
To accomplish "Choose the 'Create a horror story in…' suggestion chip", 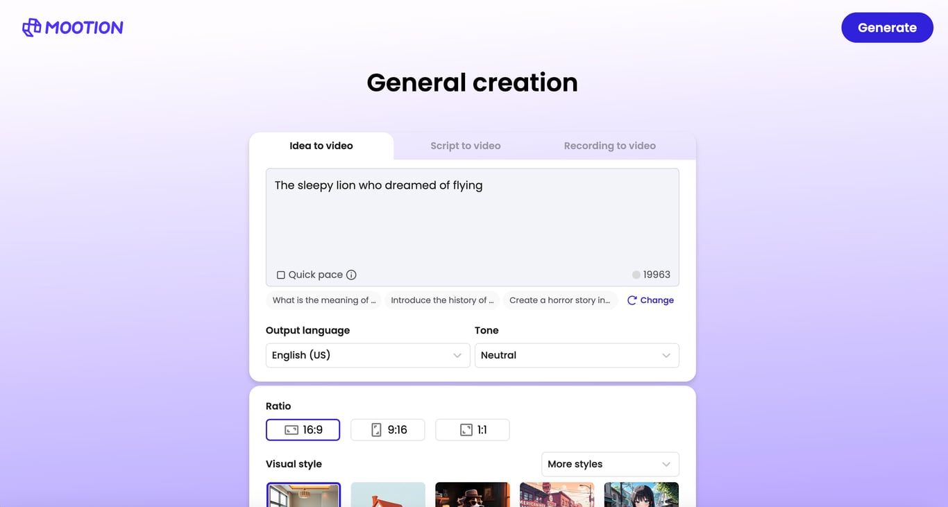I will coord(560,300).
